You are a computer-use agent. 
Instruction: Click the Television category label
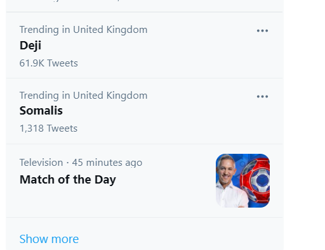tap(41, 163)
